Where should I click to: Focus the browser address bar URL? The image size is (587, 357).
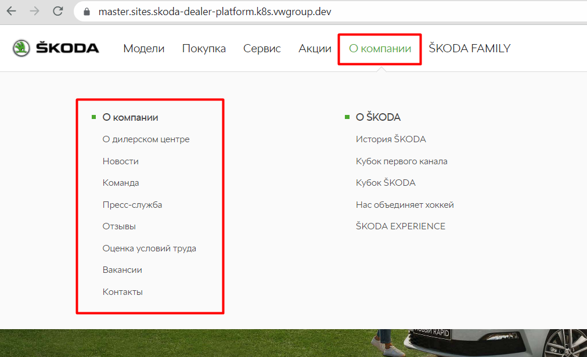coord(215,12)
